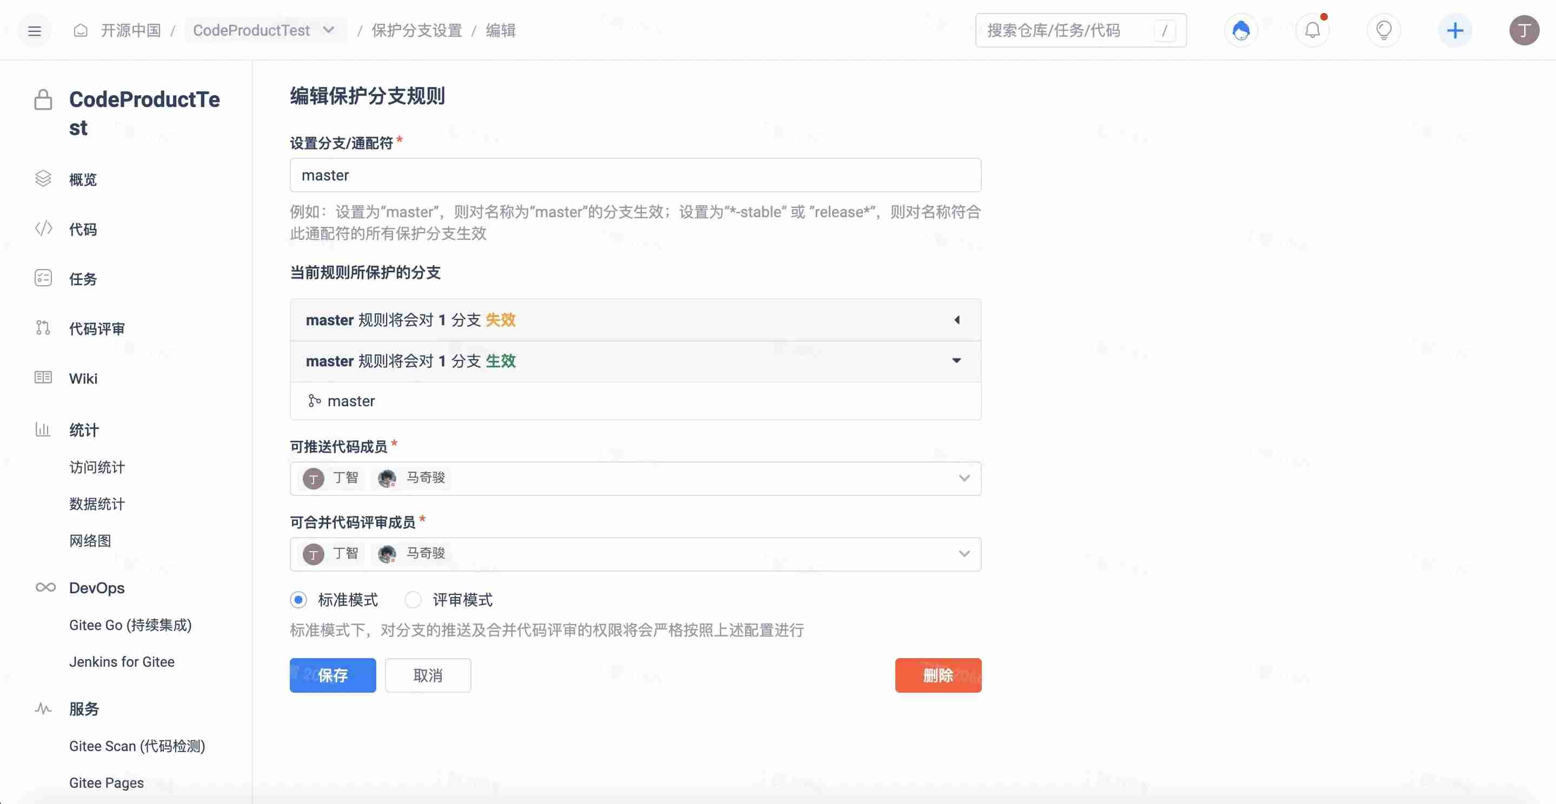Open Wiki in the sidebar
This screenshot has height=804, width=1556.
click(83, 378)
